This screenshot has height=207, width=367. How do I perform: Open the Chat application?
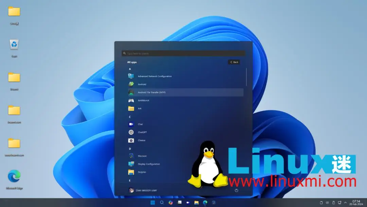coord(140,124)
